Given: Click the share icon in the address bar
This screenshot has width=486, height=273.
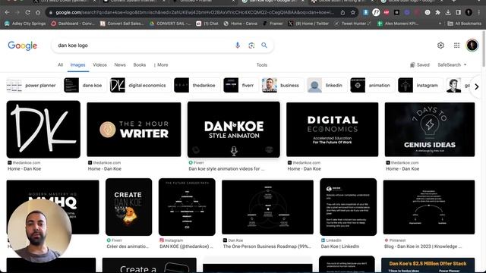Looking at the screenshot, I should coord(342,12).
